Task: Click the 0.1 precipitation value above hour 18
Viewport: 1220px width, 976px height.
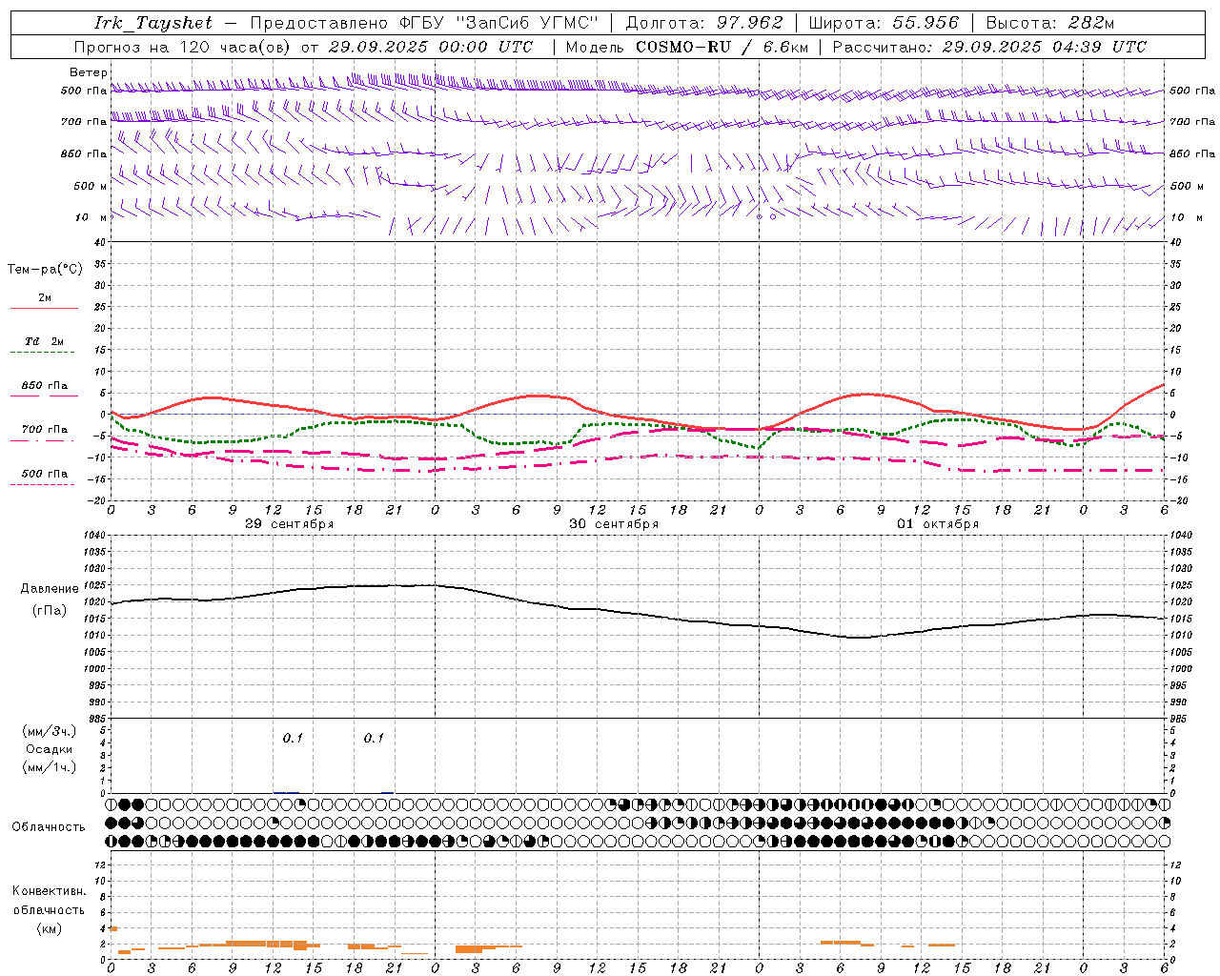Action: point(374,739)
